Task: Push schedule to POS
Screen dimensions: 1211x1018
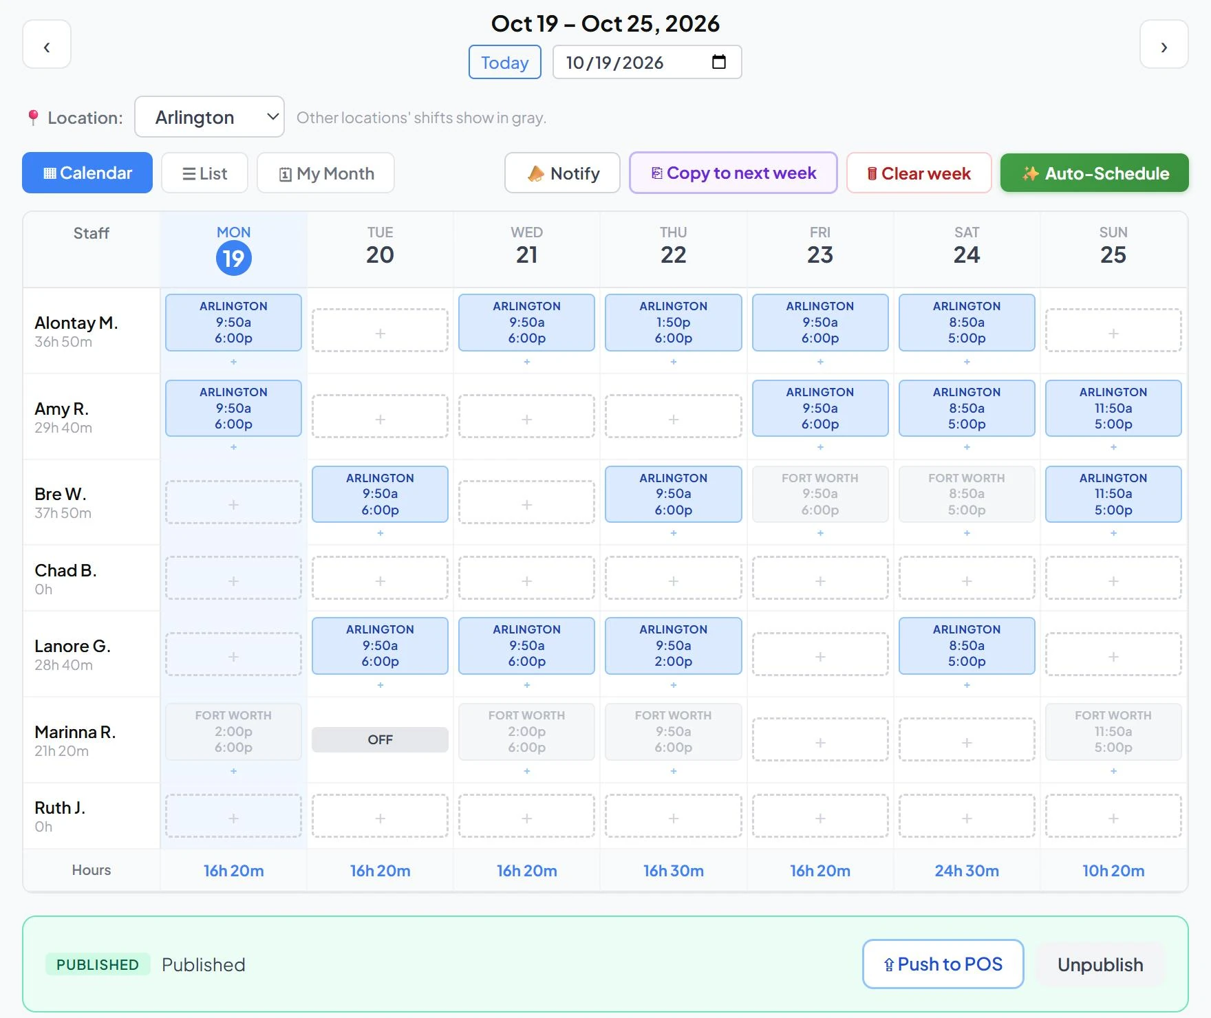Action: (x=943, y=964)
